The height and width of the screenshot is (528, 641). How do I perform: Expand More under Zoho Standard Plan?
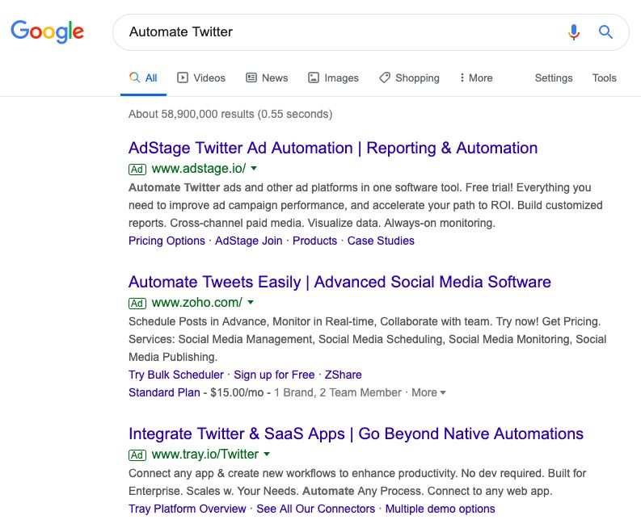click(428, 392)
